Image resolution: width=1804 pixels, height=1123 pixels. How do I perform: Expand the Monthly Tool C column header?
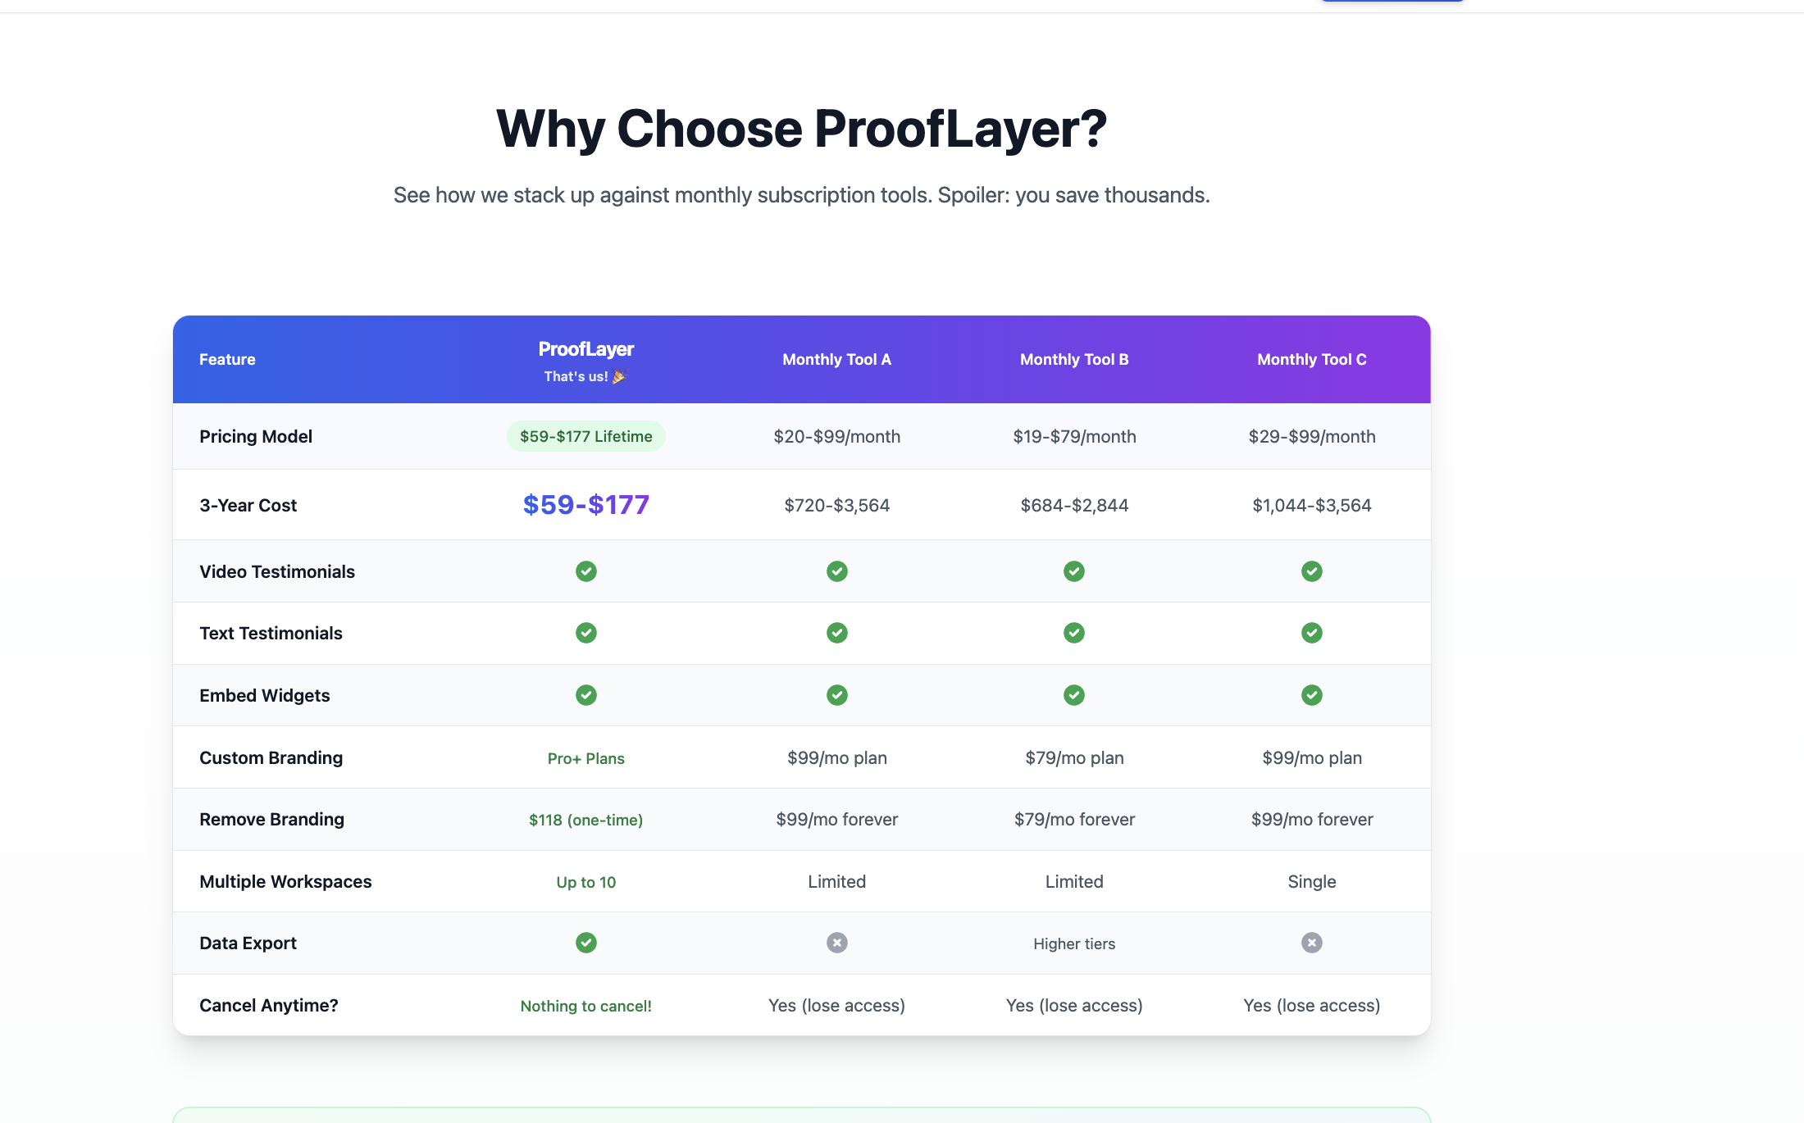1311,359
